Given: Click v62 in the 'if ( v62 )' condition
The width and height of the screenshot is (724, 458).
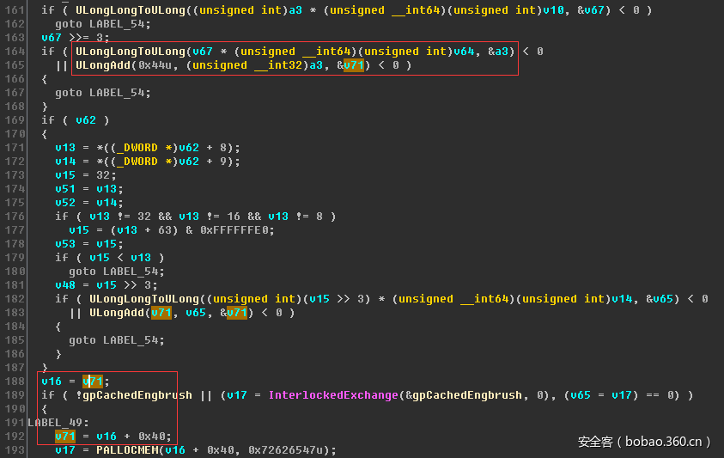Looking at the screenshot, I should 85,120.
